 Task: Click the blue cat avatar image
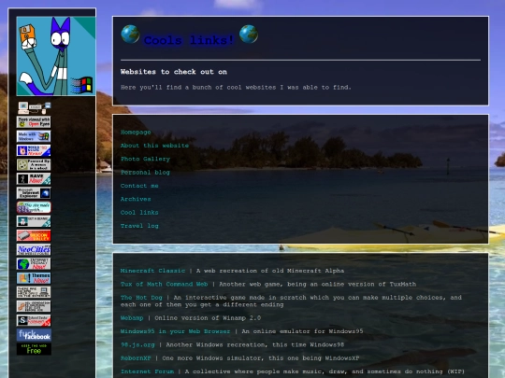[56, 56]
